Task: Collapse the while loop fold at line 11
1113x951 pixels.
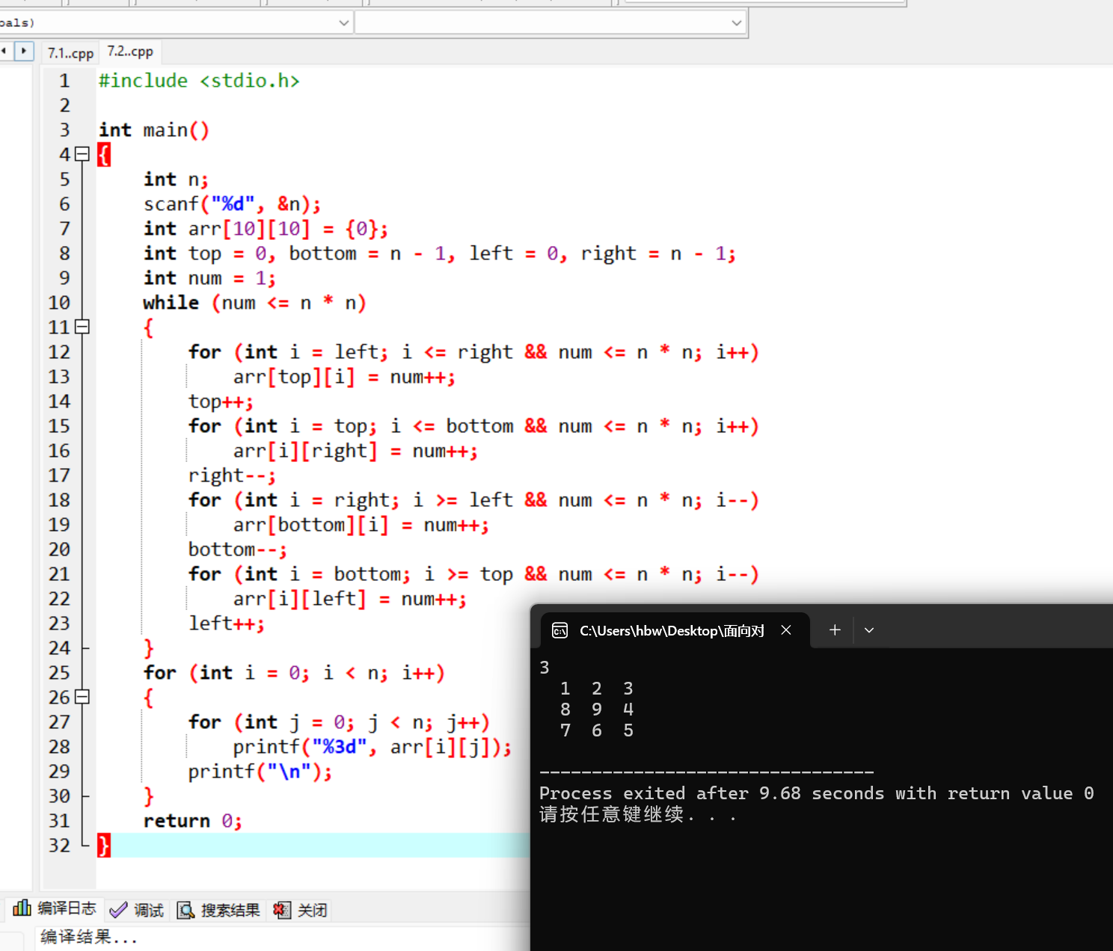Action: coord(82,327)
